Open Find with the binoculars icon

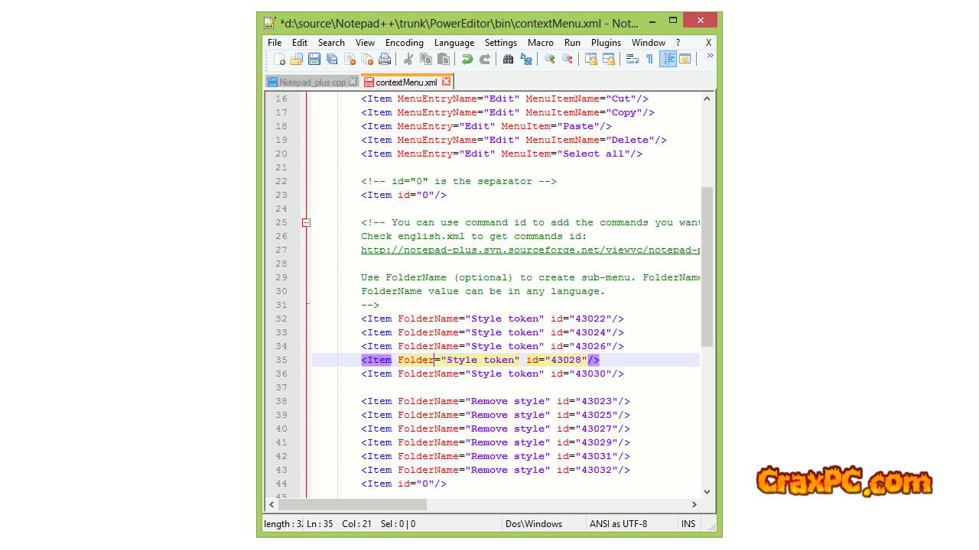point(508,60)
